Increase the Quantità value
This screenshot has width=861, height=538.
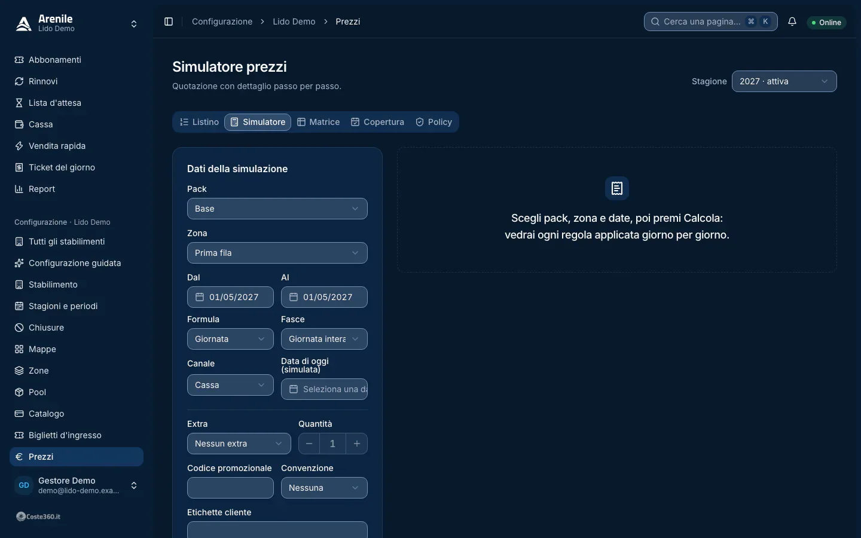357,444
